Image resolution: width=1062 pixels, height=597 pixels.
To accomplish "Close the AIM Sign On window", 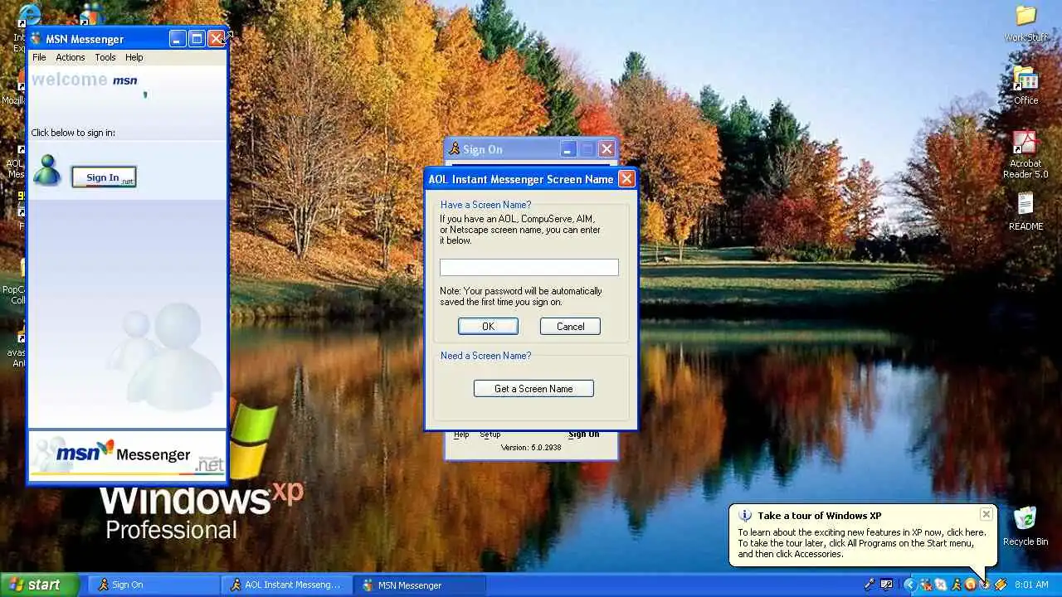I will point(607,149).
